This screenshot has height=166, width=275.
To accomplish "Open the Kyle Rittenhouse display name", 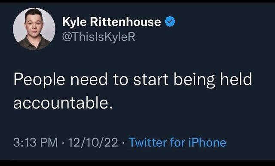I will [112, 22].
